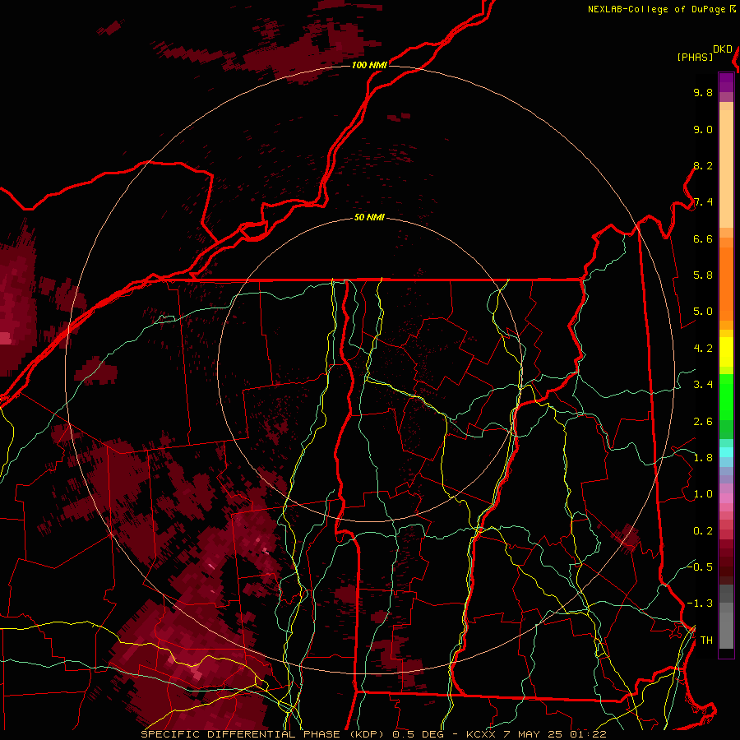This screenshot has width=740, height=740.
Task: Pick the bright green legend segment near 3.4
Action: (726, 397)
